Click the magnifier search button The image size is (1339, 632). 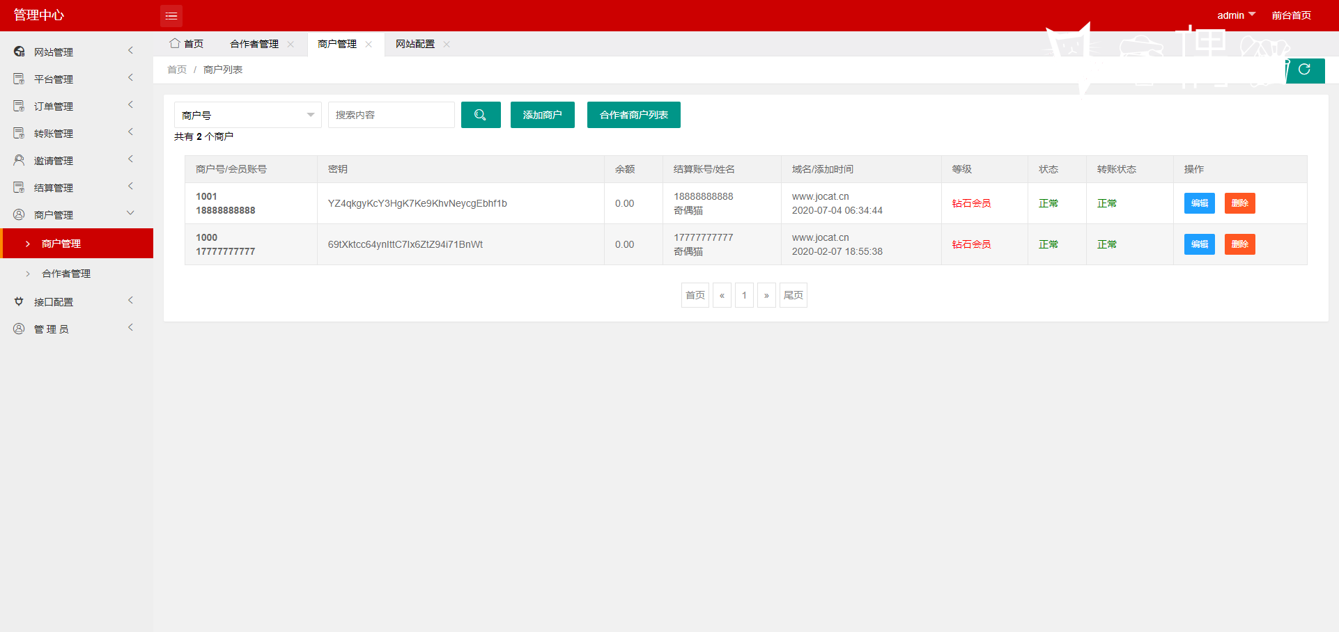(481, 115)
